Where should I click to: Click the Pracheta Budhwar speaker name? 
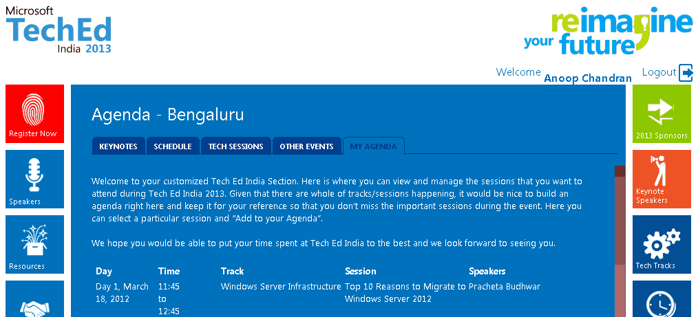[x=505, y=287]
